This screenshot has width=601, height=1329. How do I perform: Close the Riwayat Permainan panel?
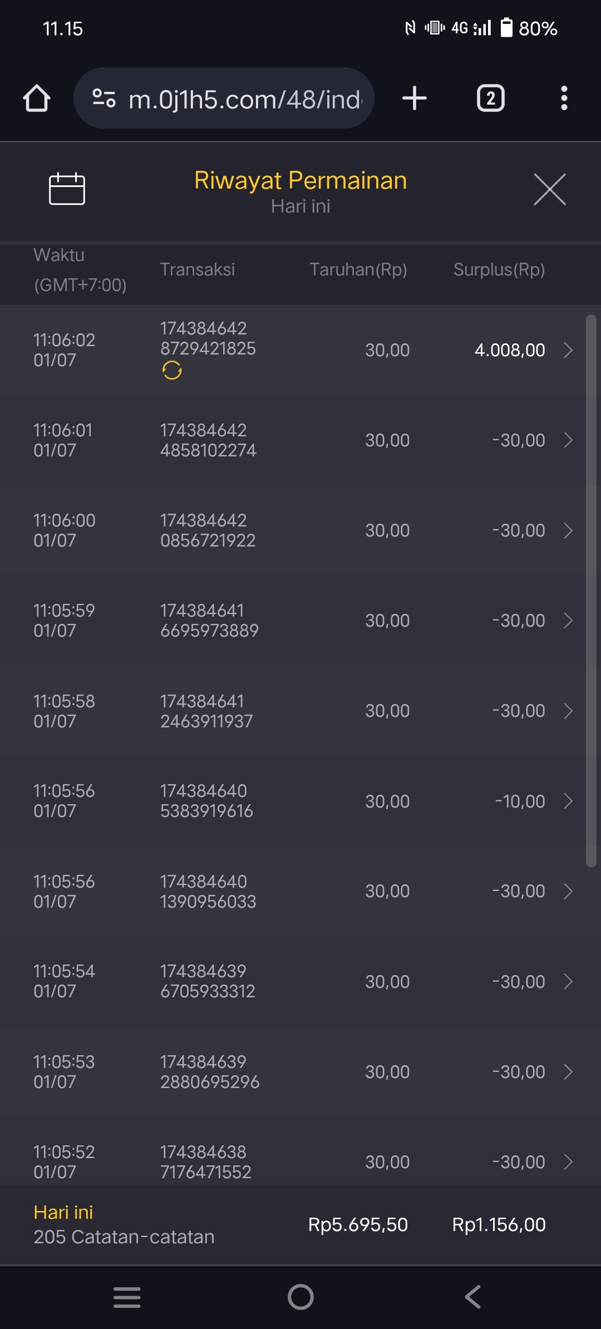(549, 189)
